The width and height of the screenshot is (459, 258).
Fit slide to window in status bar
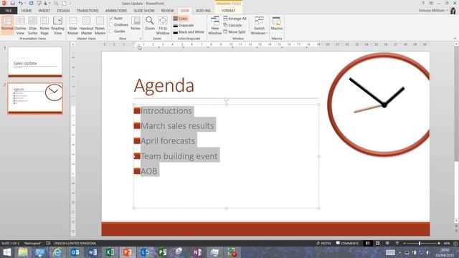(x=455, y=243)
